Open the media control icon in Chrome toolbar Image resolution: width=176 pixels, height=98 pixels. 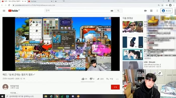pos(167,5)
